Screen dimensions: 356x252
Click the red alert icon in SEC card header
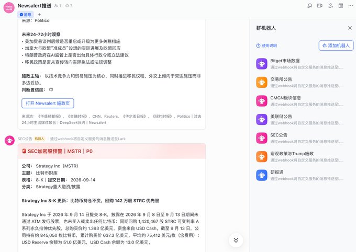click(x=24, y=151)
